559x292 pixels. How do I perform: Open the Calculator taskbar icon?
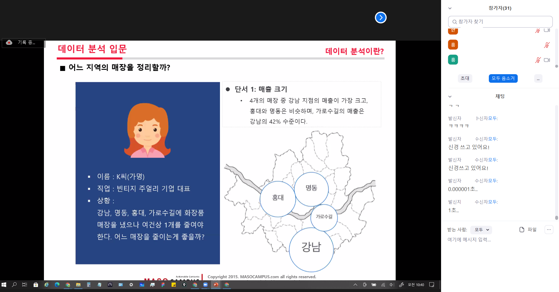coord(89,285)
